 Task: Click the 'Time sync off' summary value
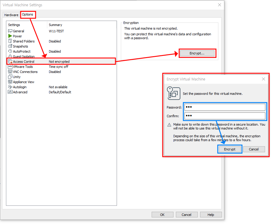click(x=58, y=67)
